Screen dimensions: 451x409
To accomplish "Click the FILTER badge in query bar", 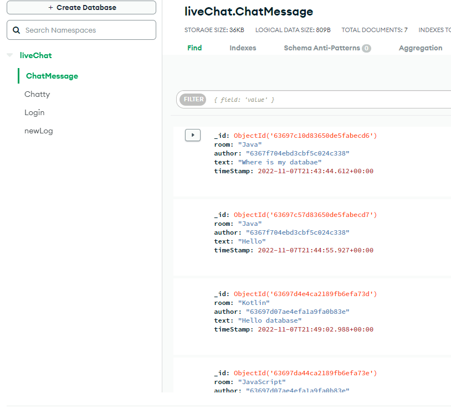I will 193,100.
